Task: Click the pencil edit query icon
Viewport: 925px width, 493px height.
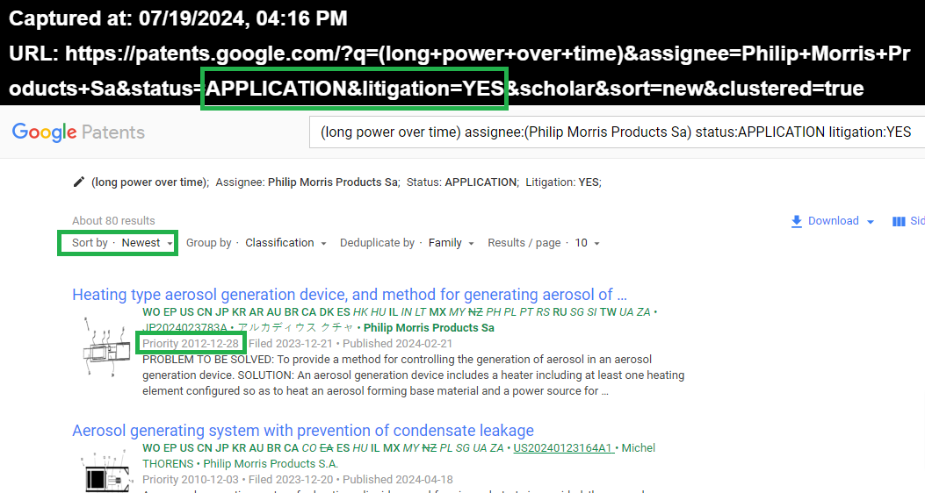Action: pyautogui.click(x=78, y=182)
